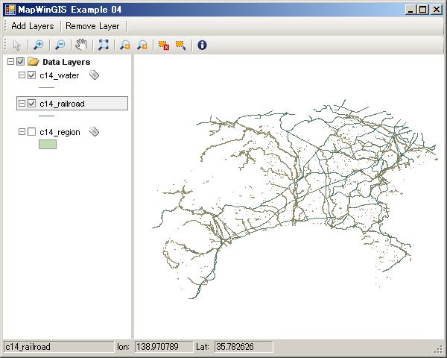Collapse the Data Layers group
Screen dimensions: 447x358
pyautogui.click(x=10, y=62)
